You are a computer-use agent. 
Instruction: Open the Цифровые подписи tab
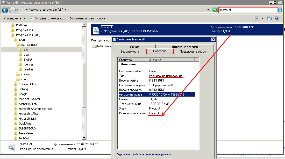click(x=185, y=47)
